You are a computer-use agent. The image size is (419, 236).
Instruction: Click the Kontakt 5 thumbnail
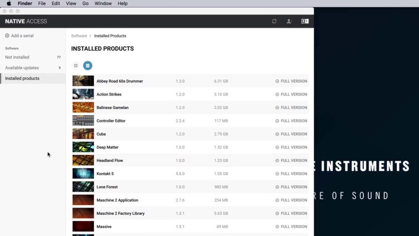83,173
